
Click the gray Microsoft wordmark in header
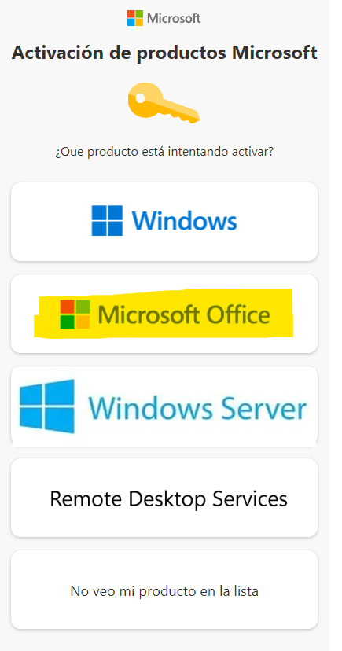click(174, 18)
